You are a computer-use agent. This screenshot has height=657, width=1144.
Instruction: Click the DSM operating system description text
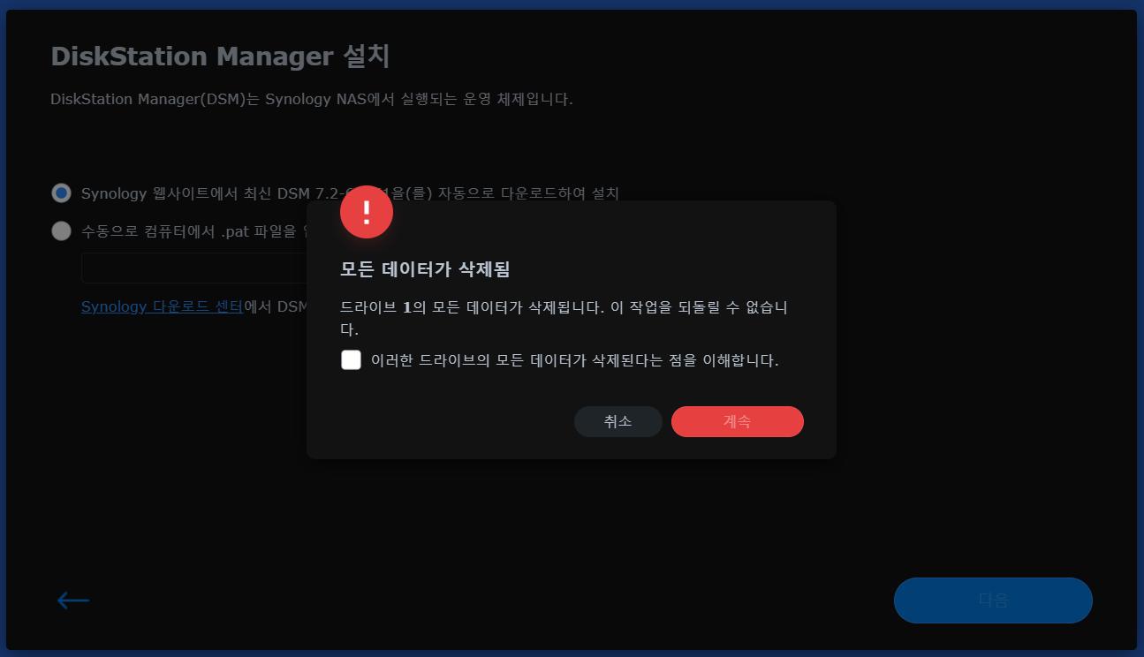tap(312, 99)
